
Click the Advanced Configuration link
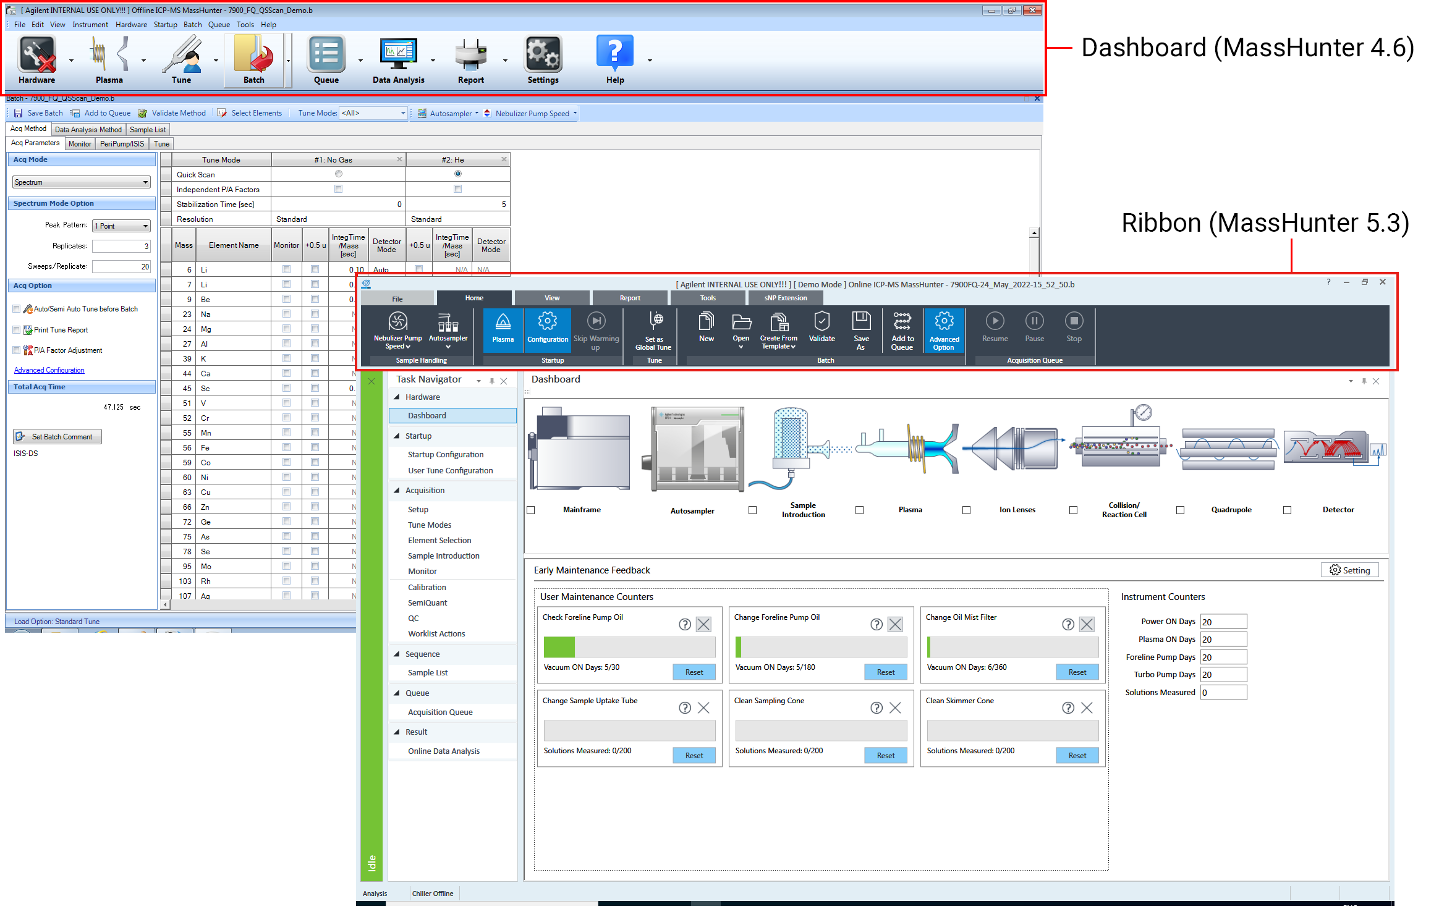49,371
